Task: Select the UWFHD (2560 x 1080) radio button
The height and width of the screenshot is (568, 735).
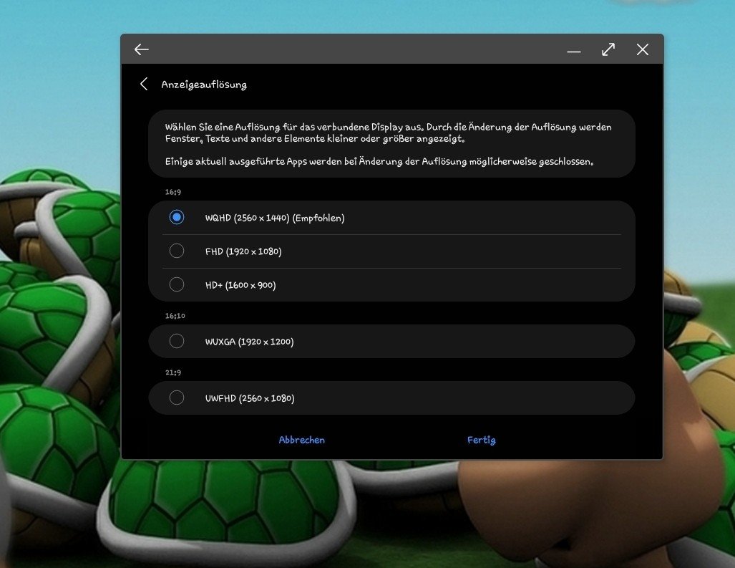Action: 177,398
